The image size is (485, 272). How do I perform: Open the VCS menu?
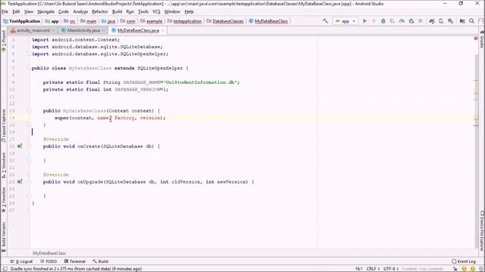(156, 12)
